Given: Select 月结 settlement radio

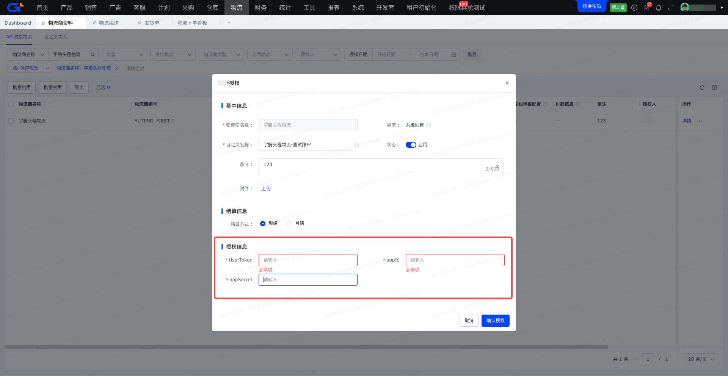Looking at the screenshot, I should (289, 224).
